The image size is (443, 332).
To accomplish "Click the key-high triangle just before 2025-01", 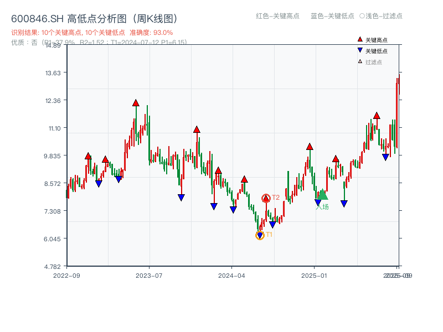I will [310, 147].
